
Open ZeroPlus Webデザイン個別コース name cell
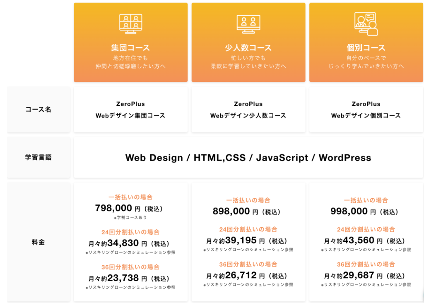(366, 110)
